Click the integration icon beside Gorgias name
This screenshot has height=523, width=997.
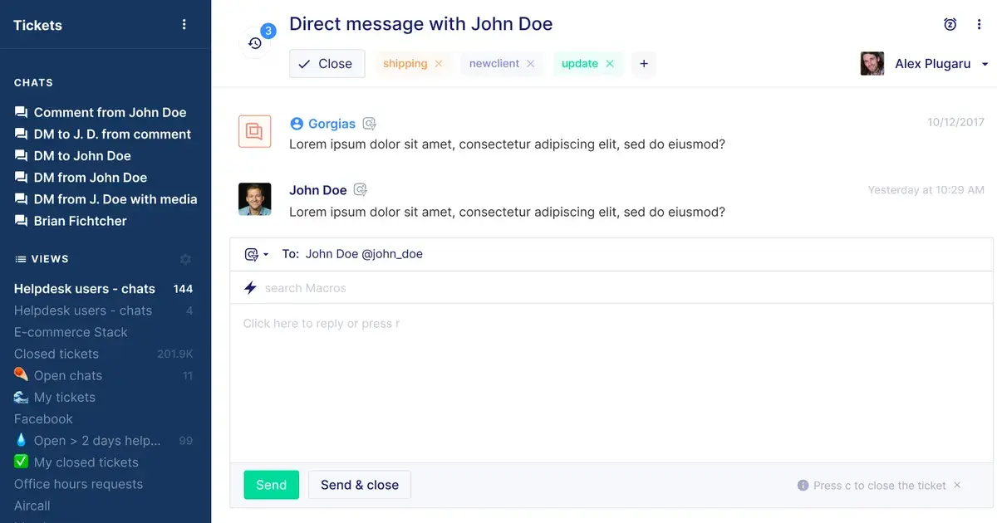click(x=369, y=123)
